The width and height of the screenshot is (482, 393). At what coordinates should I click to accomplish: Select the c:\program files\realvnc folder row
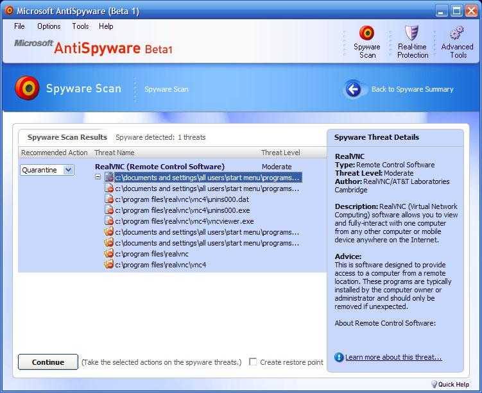point(152,254)
